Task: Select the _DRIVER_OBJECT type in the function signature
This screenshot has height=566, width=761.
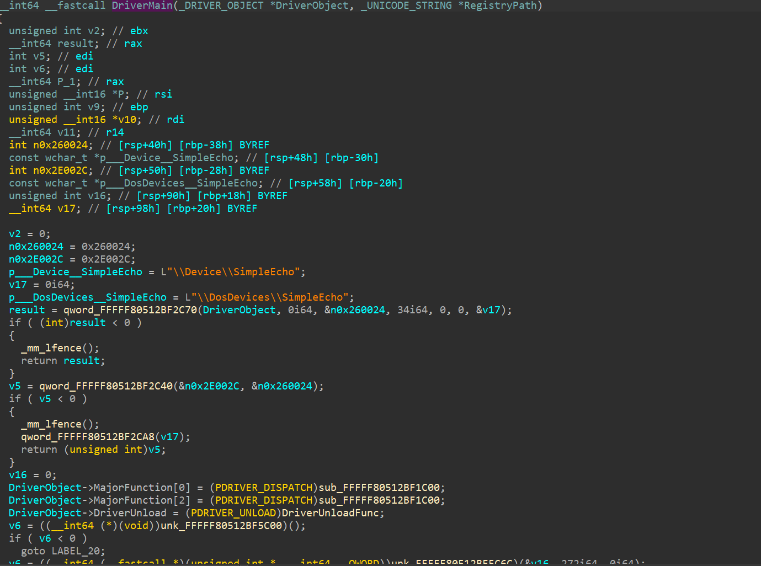Action: 221,6
